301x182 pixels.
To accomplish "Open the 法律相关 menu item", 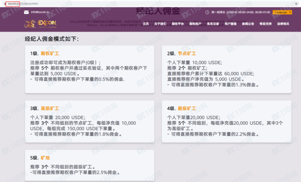I will pos(283,24).
